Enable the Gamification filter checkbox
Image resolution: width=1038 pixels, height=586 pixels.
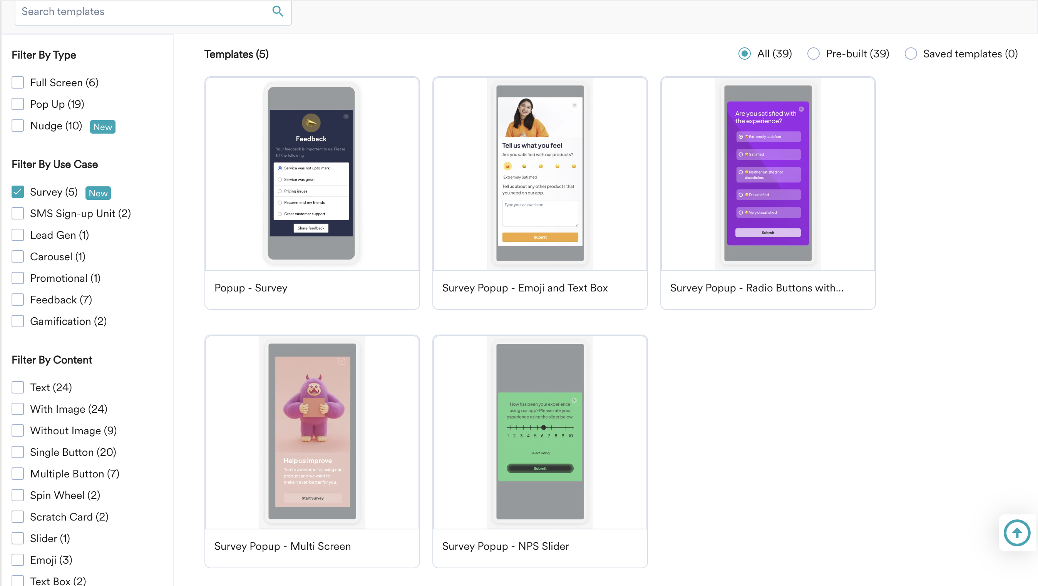point(18,321)
